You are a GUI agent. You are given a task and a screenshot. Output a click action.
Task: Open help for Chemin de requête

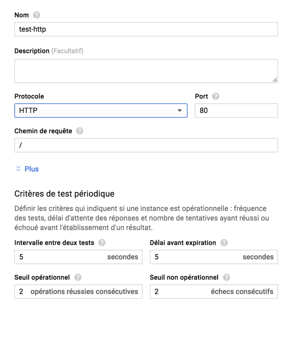click(79, 131)
